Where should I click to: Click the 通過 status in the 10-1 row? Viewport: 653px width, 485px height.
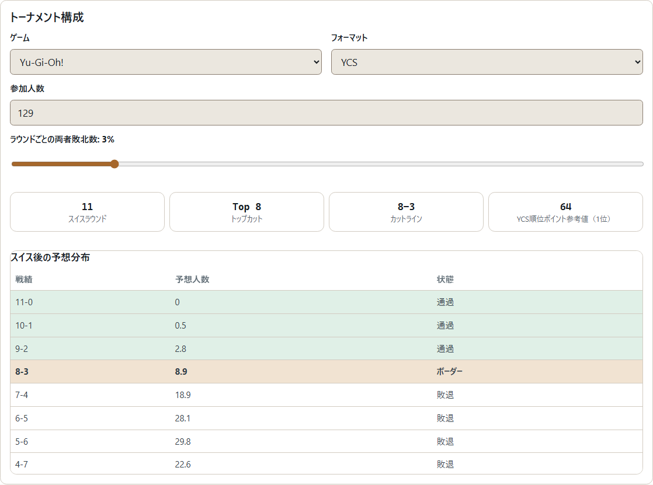click(445, 326)
